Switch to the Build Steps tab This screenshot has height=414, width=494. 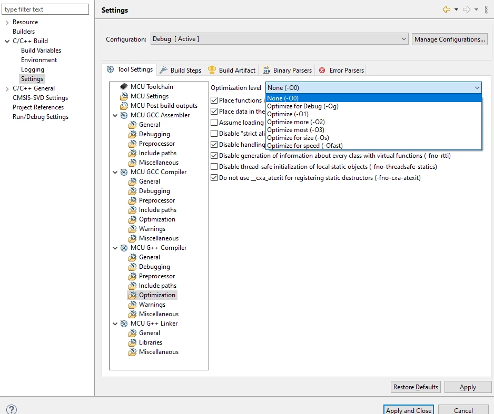tap(181, 70)
